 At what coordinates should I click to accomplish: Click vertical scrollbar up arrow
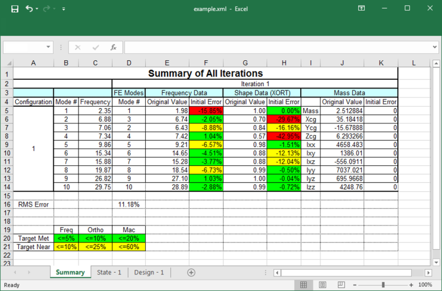coord(436,63)
